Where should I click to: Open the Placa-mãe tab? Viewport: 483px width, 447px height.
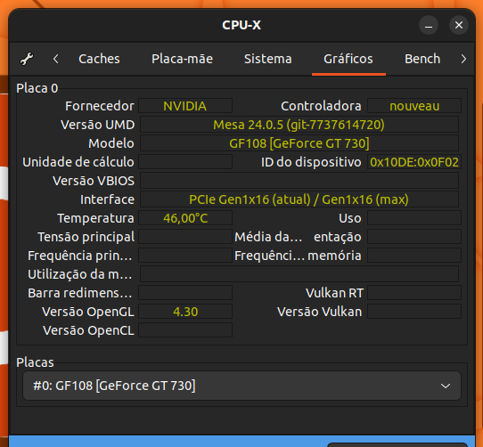point(182,59)
